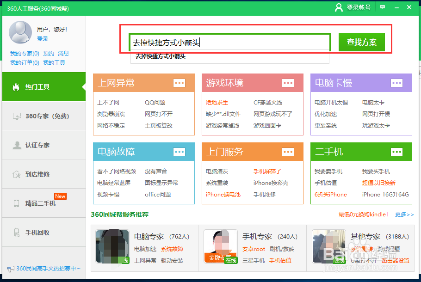Select 6折买iPhone item
The height and width of the screenshot is (282, 421).
tap(330, 195)
